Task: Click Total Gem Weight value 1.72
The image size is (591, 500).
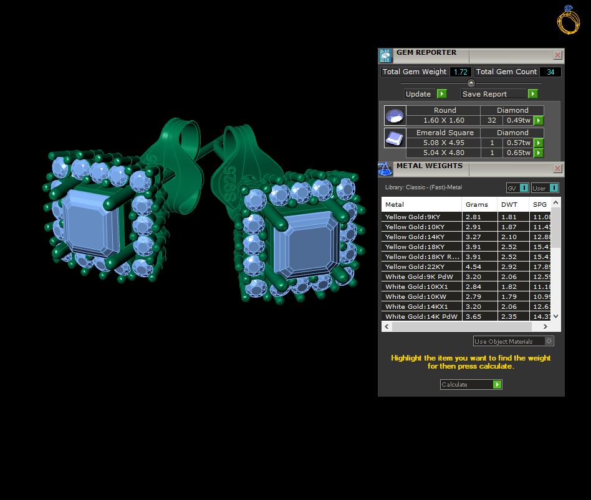Action: coord(461,72)
